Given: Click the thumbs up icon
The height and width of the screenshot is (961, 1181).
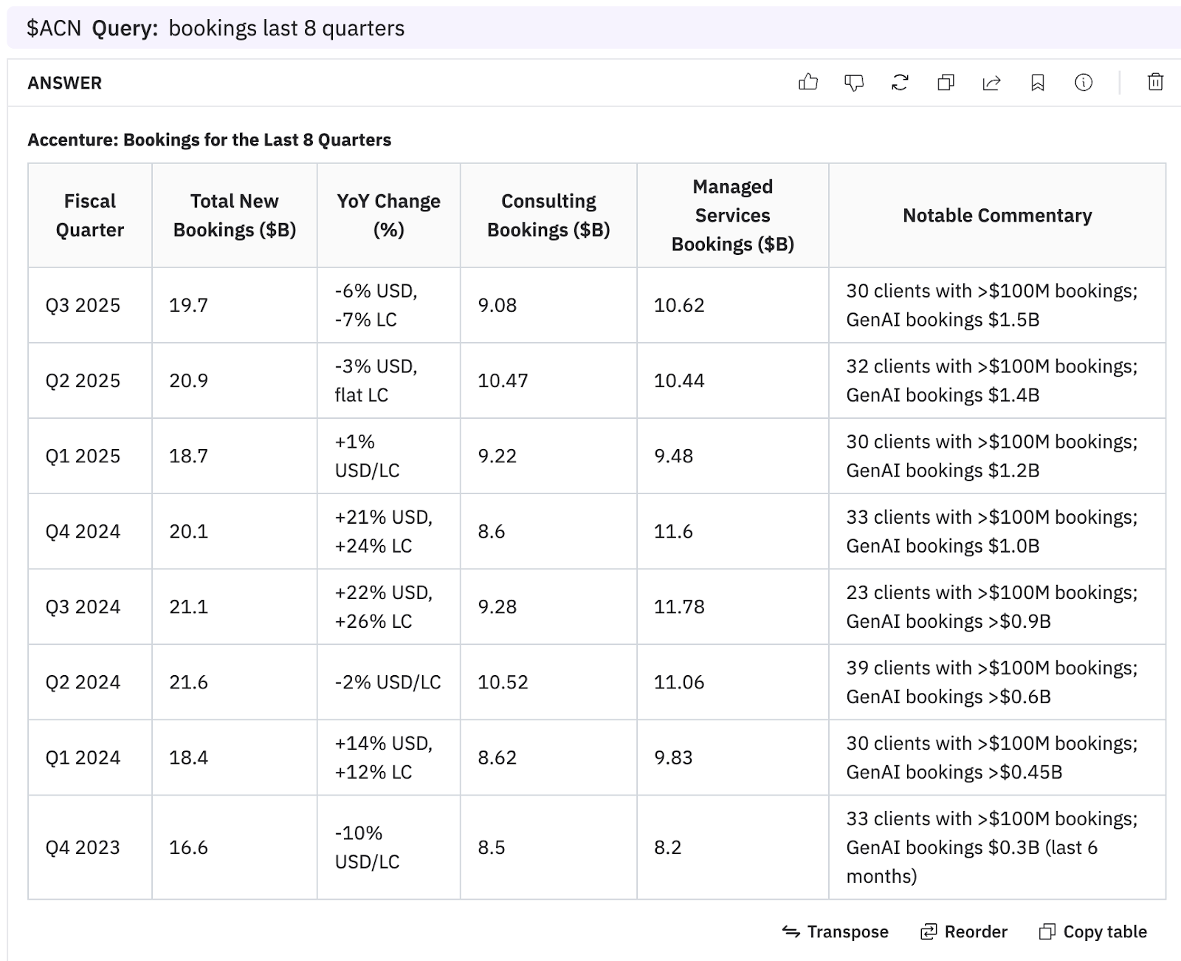Looking at the screenshot, I should pyautogui.click(x=808, y=83).
